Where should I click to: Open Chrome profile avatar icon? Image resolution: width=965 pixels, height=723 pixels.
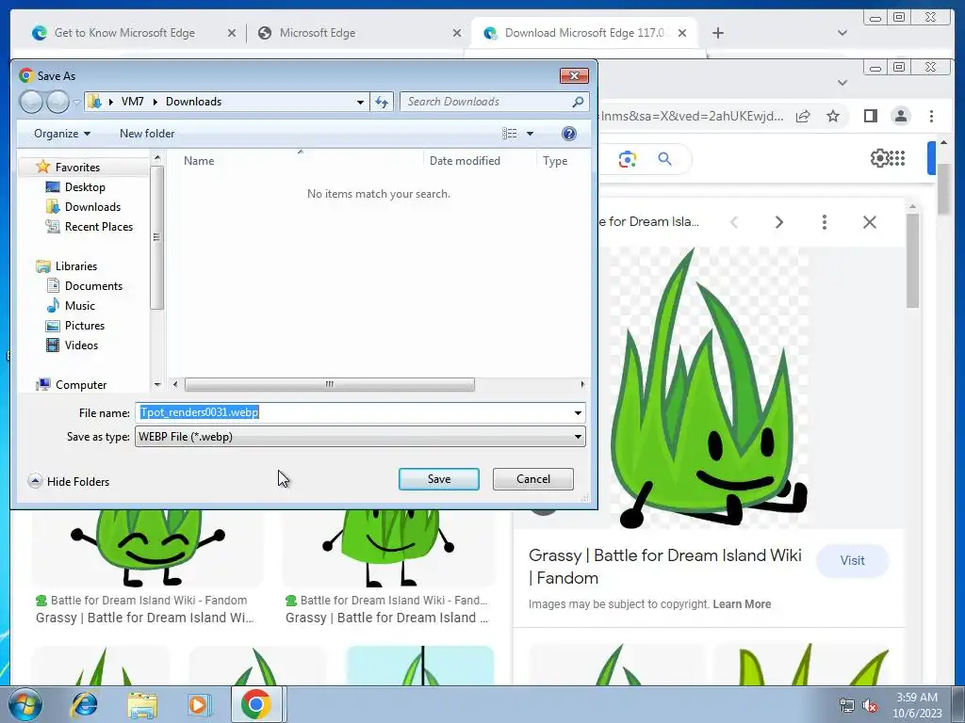(900, 116)
